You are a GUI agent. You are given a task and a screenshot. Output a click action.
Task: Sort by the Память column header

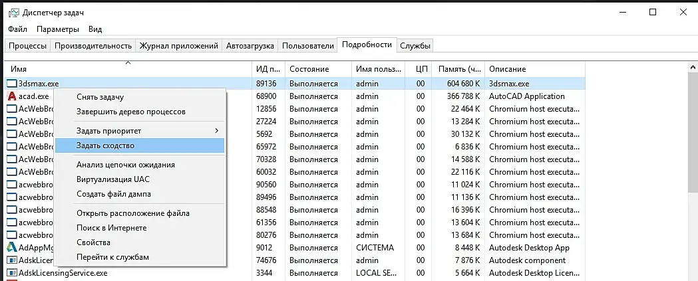tap(458, 69)
